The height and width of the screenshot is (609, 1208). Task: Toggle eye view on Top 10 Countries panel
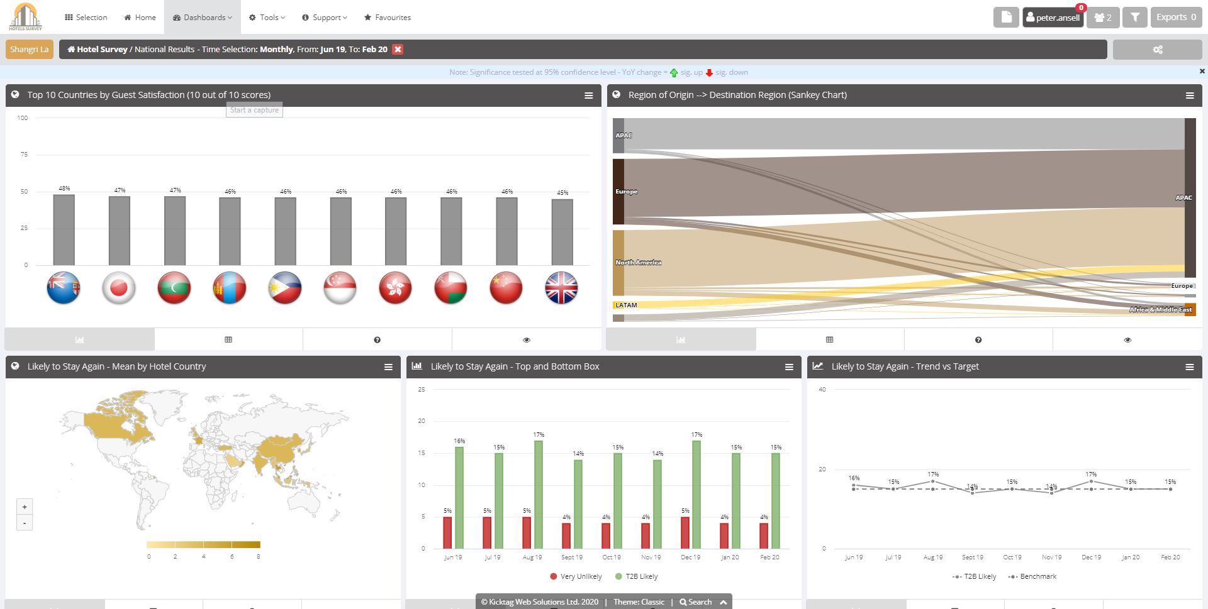point(527,339)
